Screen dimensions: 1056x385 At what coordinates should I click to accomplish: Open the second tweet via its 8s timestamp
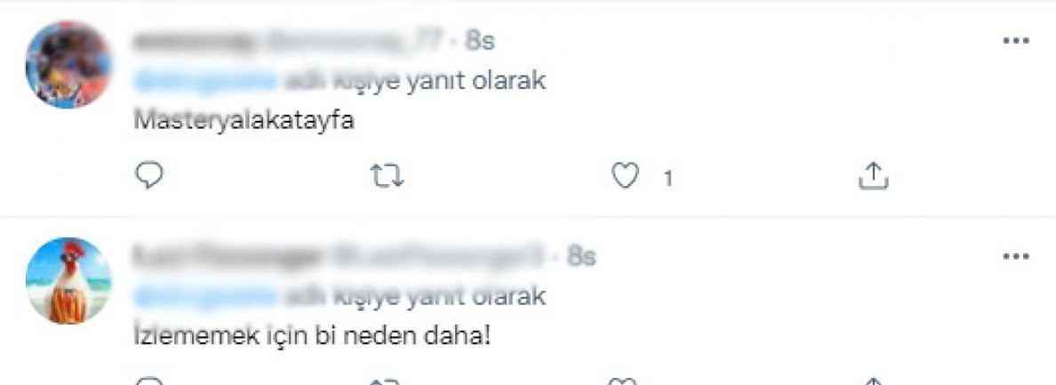pos(581,256)
